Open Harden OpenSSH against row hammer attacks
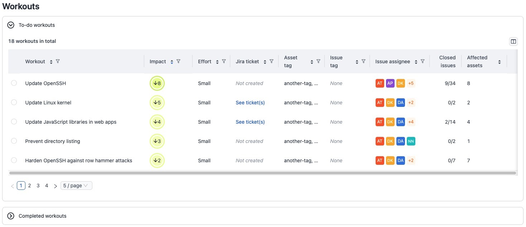The width and height of the screenshot is (526, 227). pyautogui.click(x=79, y=161)
